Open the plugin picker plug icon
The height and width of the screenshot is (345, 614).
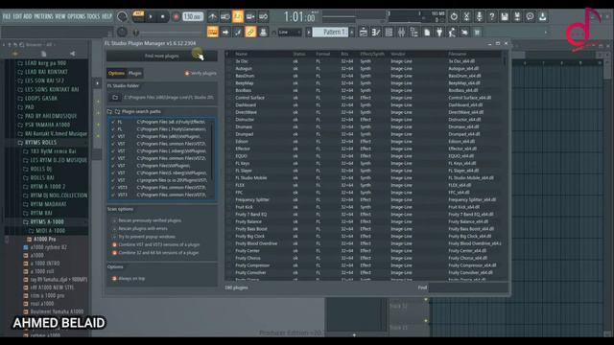click(439, 32)
